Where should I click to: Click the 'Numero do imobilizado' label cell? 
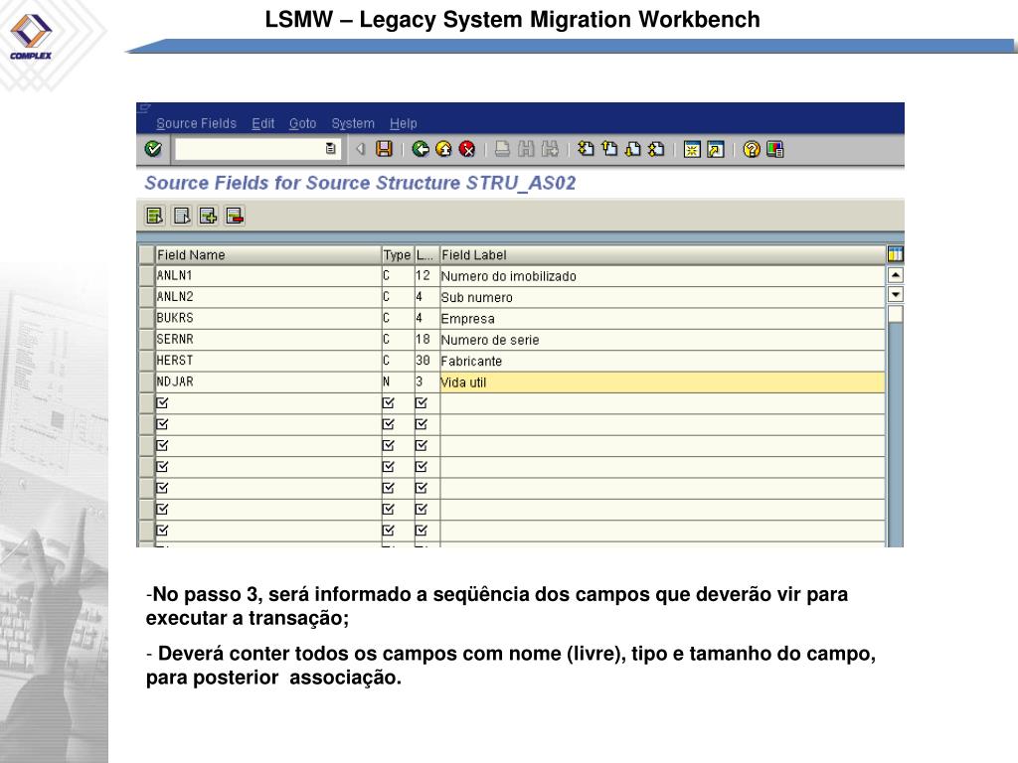(x=662, y=276)
